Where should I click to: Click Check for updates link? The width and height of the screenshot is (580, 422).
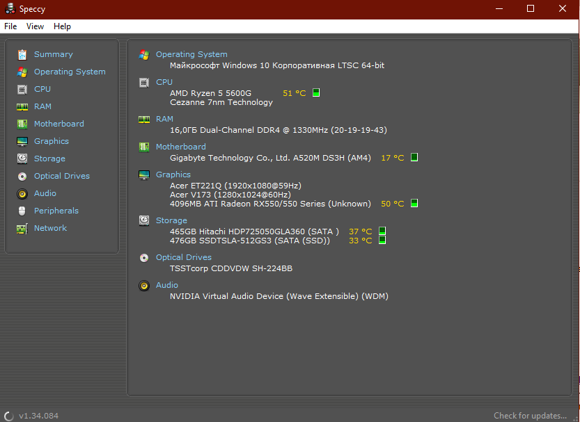coord(530,416)
